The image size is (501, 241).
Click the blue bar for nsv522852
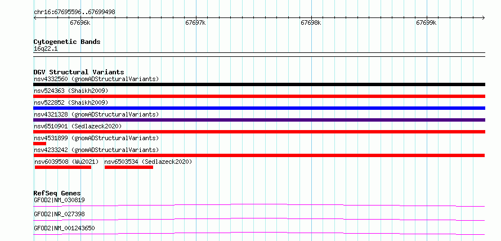[259, 108]
